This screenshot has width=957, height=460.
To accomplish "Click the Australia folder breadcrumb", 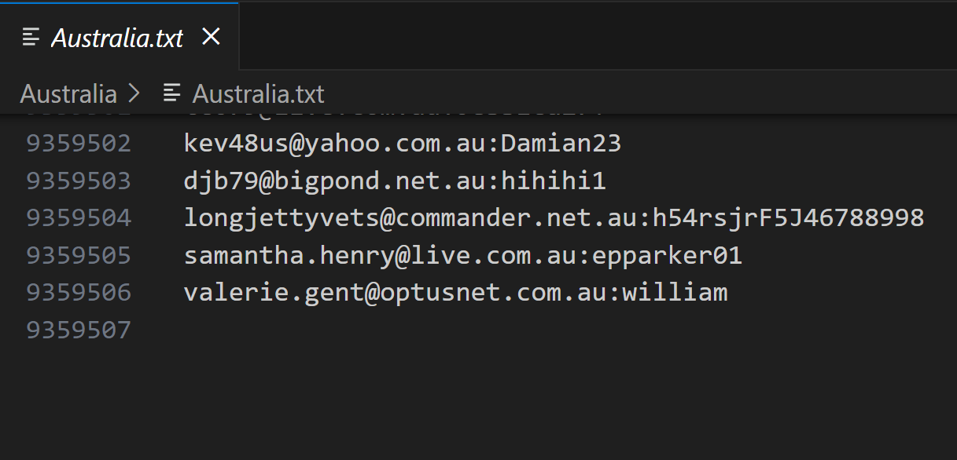I will [68, 94].
